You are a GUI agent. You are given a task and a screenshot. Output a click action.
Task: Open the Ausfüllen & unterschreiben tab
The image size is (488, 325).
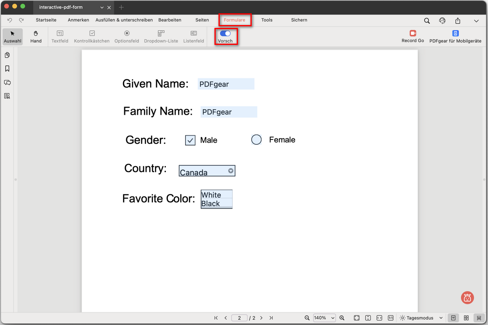click(x=124, y=20)
